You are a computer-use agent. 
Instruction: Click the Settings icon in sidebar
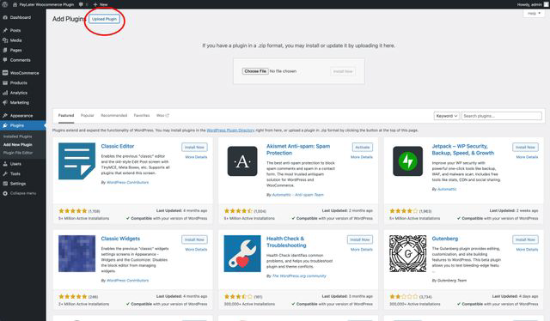5,184
